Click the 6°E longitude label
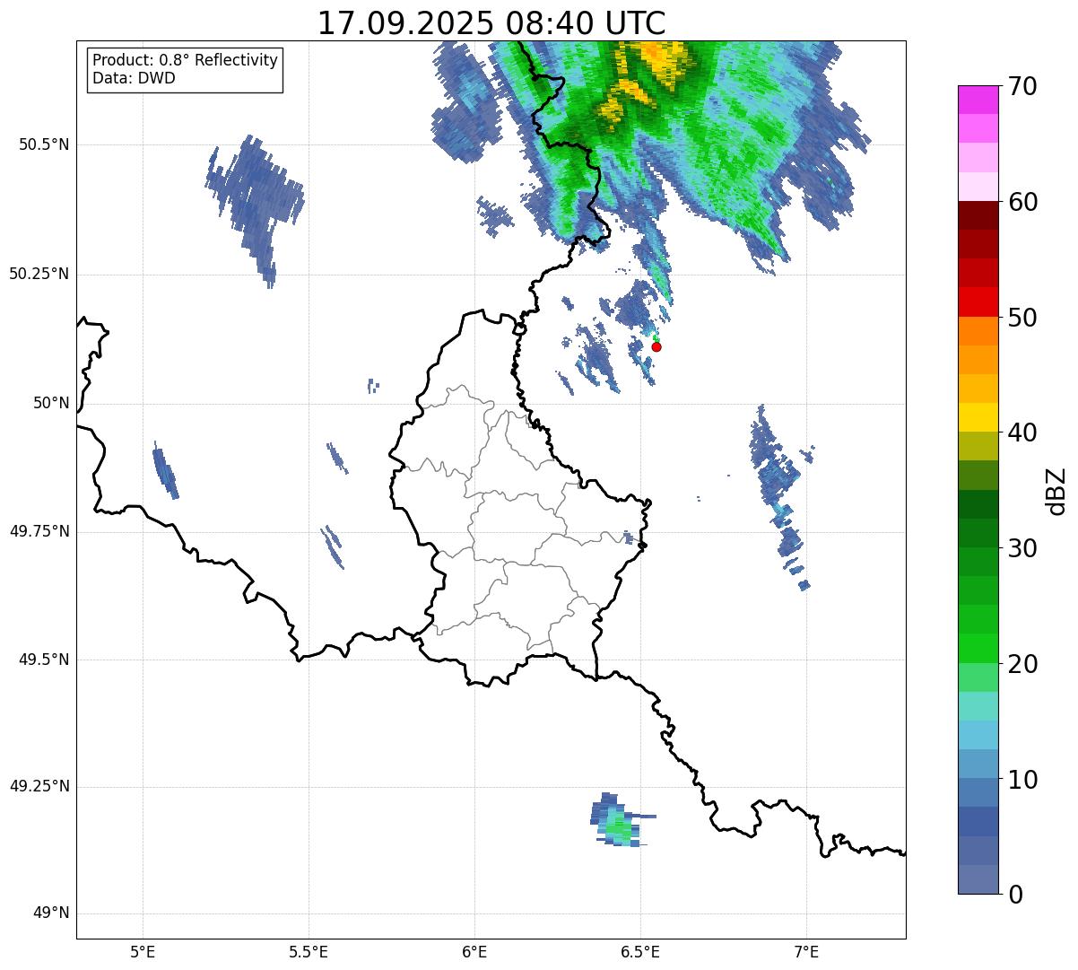This screenshot has height=970, width=1078. (x=474, y=951)
